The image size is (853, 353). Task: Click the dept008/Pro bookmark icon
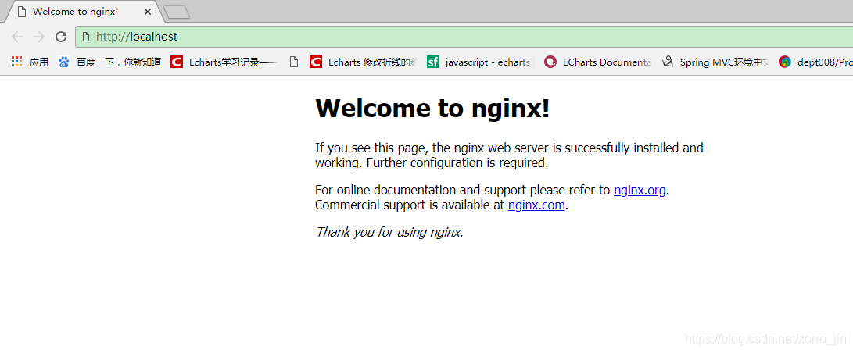(x=784, y=62)
